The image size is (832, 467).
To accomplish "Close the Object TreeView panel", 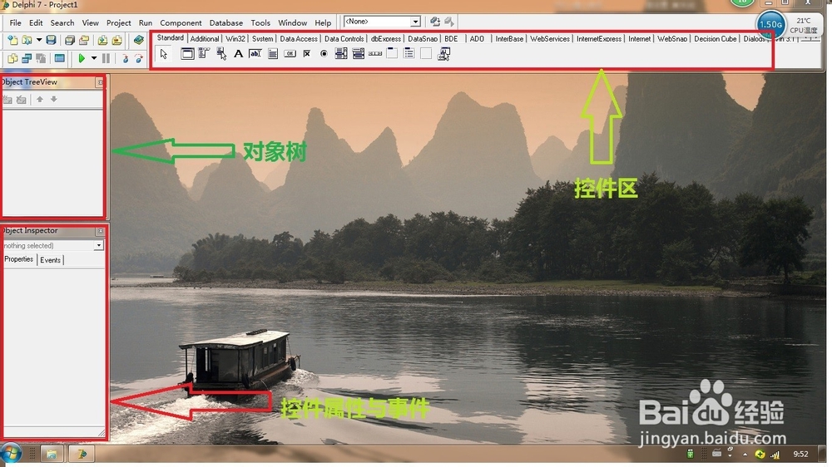I will click(x=100, y=83).
